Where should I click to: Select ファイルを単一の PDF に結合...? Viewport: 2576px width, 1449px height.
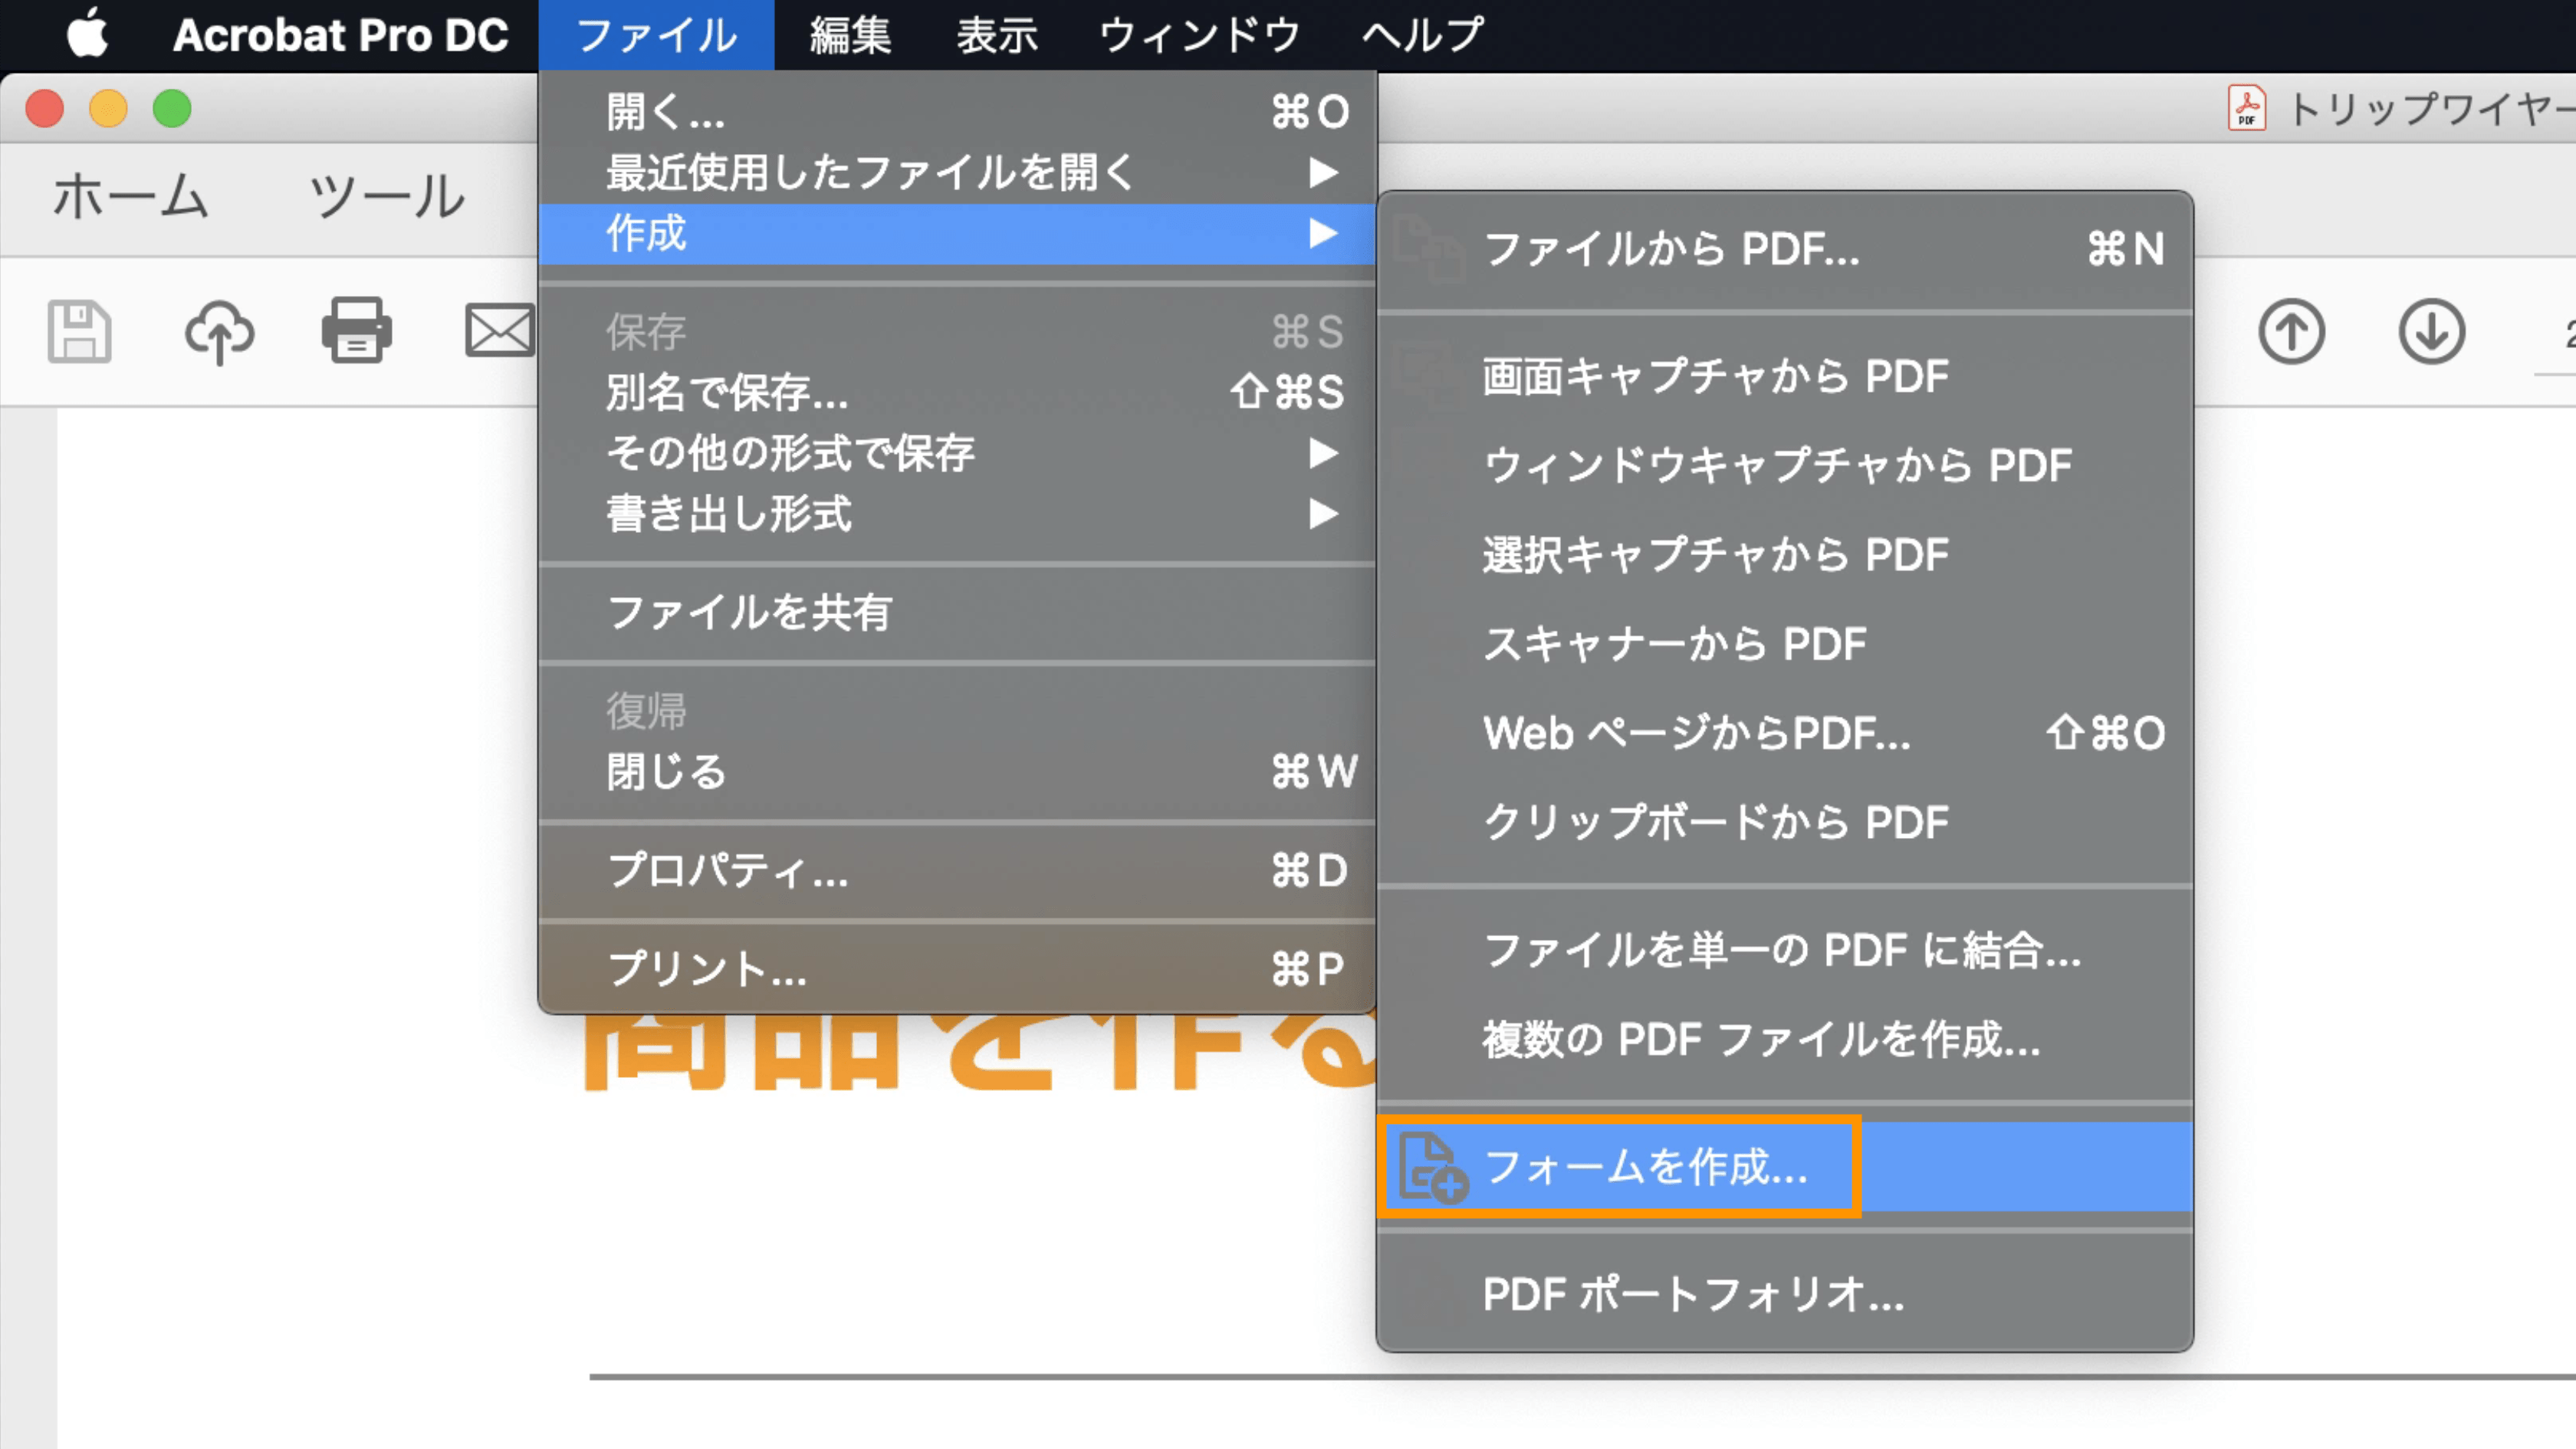coord(1785,950)
